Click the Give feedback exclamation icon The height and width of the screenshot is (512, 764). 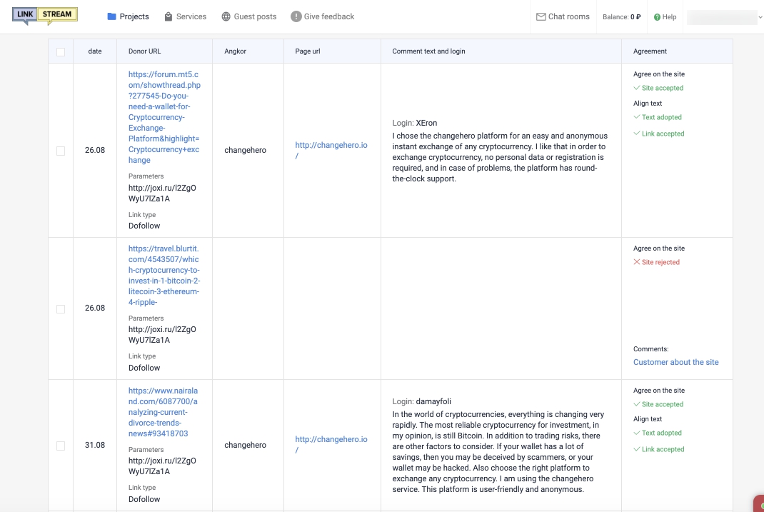[x=296, y=16]
